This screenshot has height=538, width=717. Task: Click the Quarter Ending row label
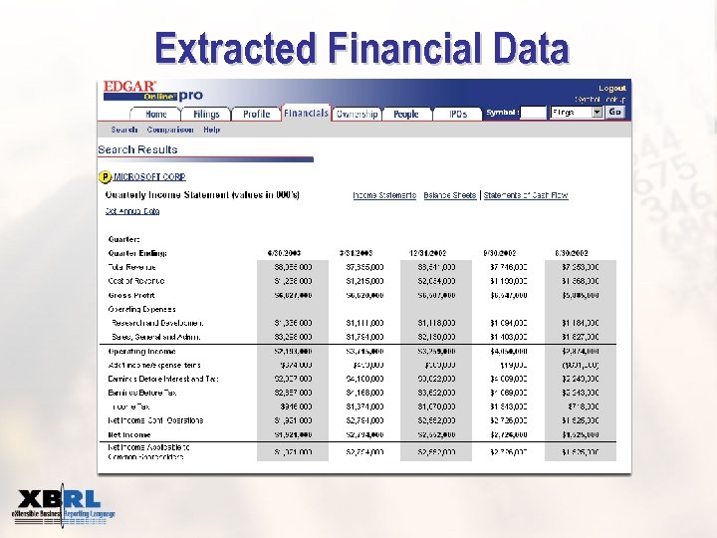137,253
